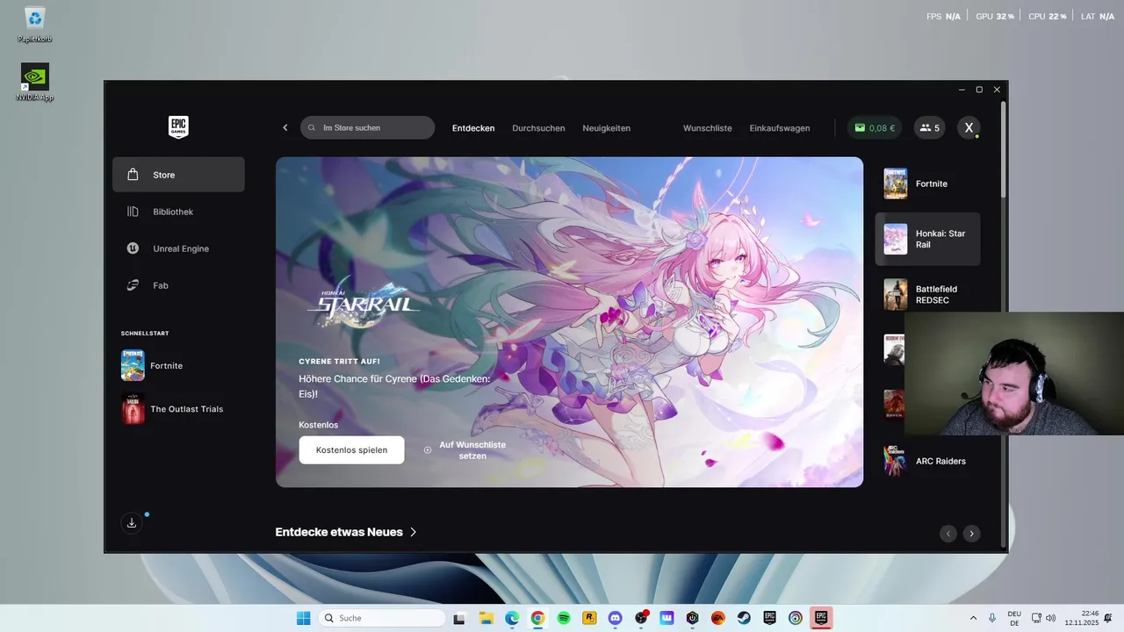Open the volume tray icon
Viewport: 1124px width, 632px height.
tap(1050, 618)
